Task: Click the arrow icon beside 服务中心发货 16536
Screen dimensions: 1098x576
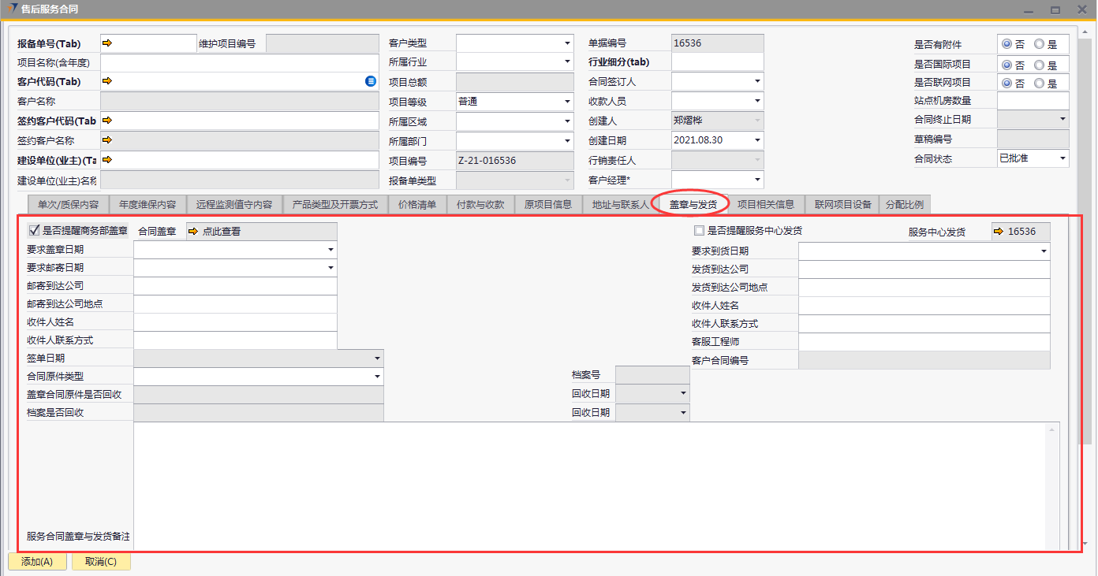Action: tap(999, 232)
